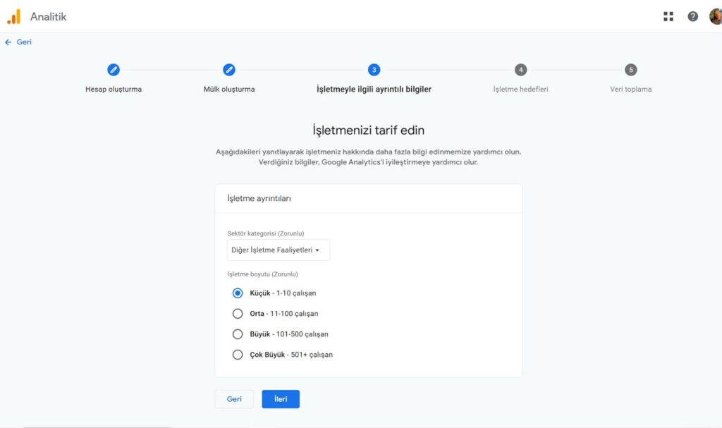Click the back arrow icon beside Geri

[x=8, y=42]
